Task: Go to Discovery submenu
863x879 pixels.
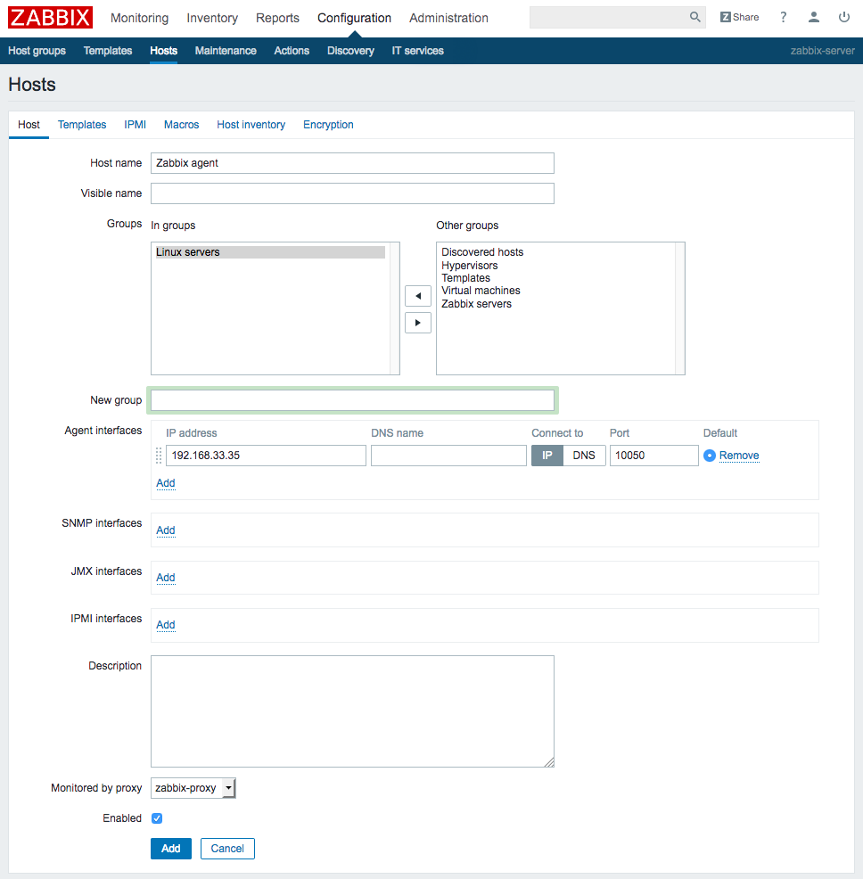Action: click(350, 51)
